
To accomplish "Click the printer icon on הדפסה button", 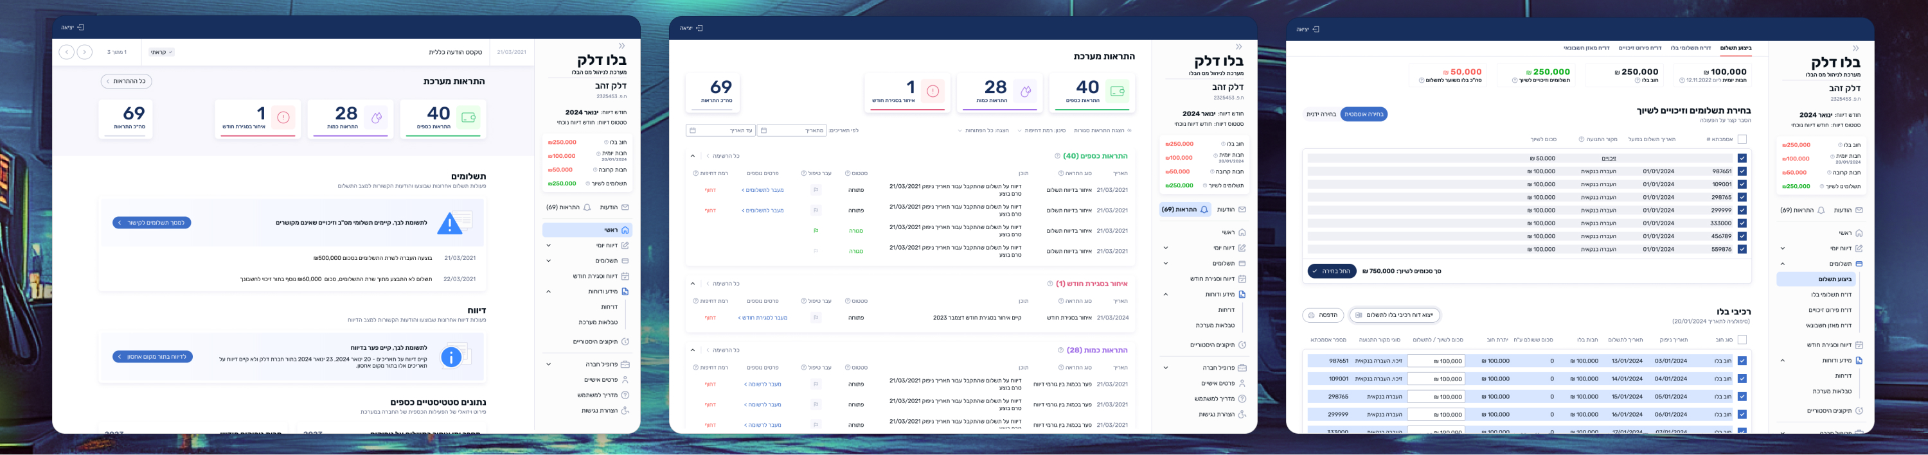I will (1311, 315).
